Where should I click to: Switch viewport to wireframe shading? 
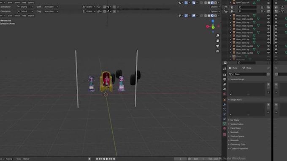click(206, 16)
